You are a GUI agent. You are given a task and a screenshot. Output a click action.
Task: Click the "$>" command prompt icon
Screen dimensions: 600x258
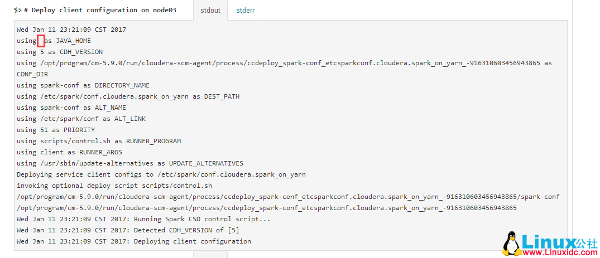tap(18, 10)
